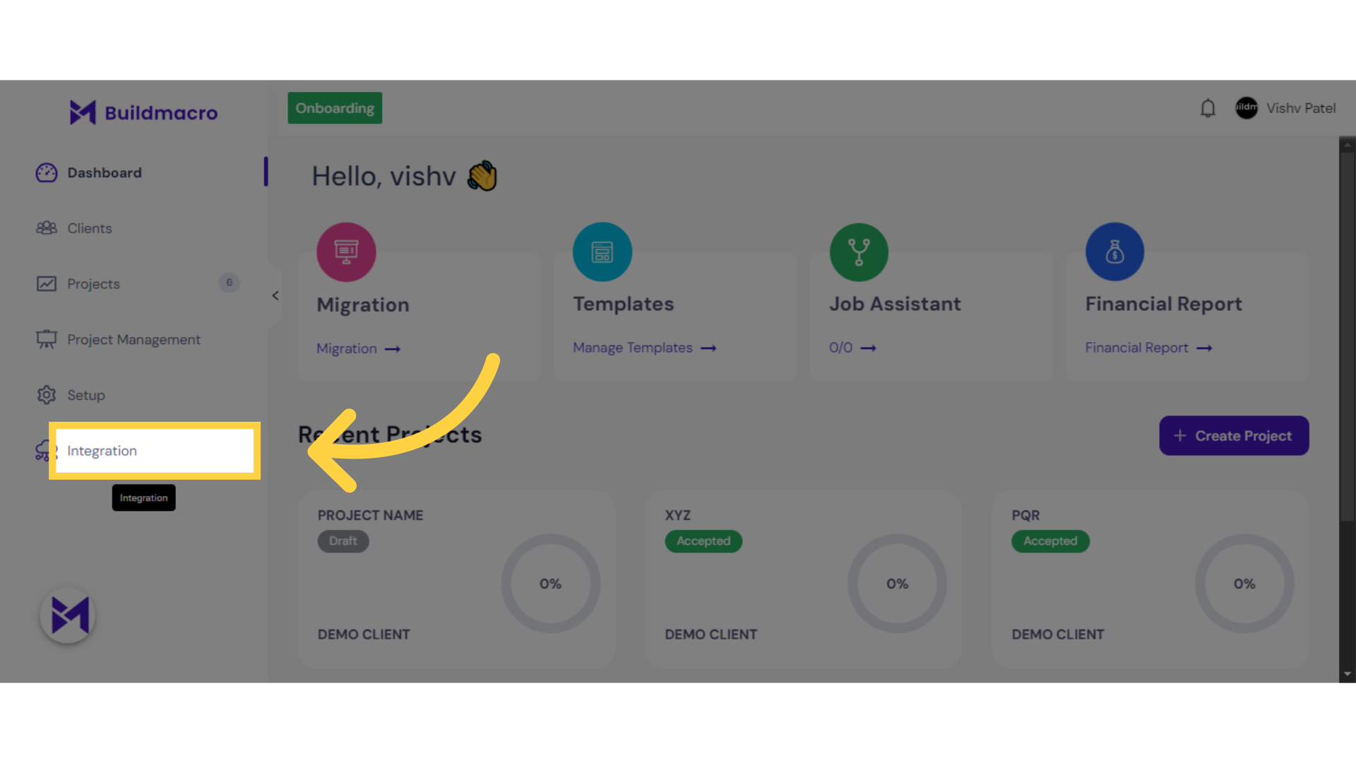Click the Clients people icon
This screenshot has height=763, width=1356.
click(47, 228)
